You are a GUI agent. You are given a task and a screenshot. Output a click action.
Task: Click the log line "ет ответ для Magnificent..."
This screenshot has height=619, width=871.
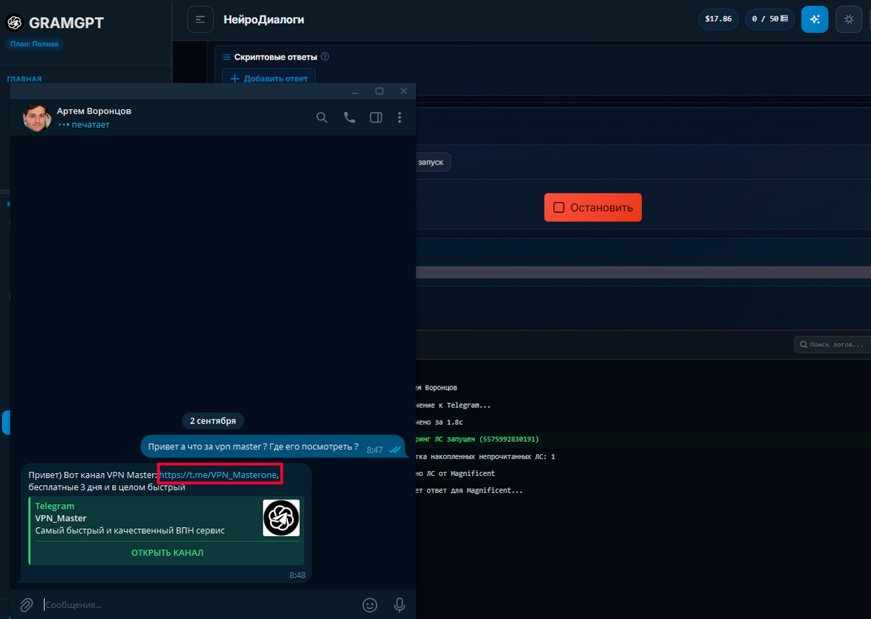[469, 490]
